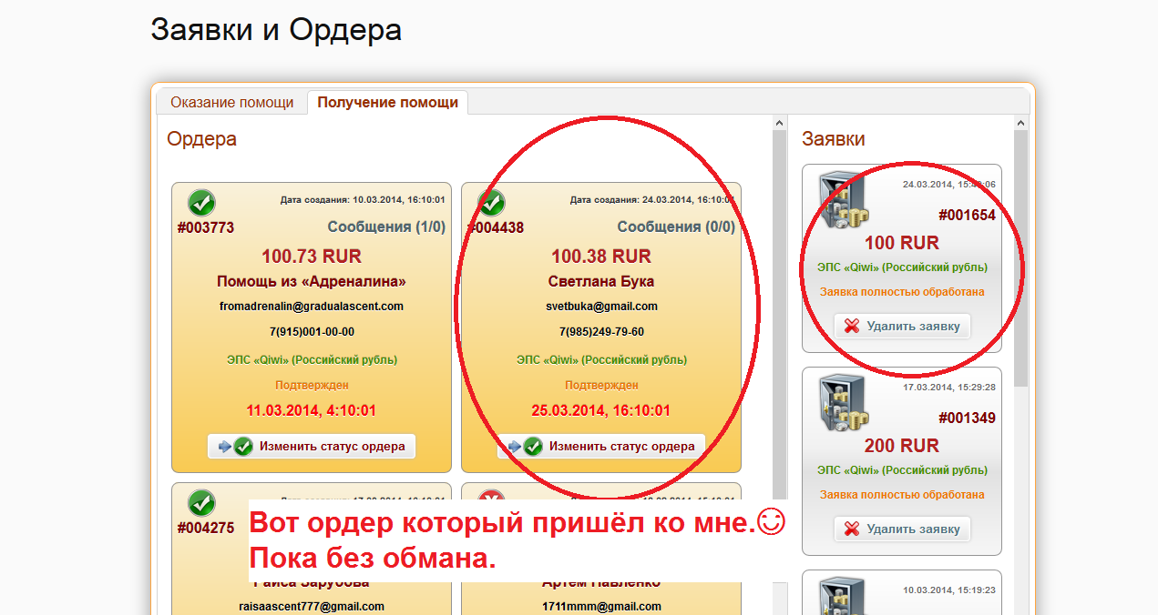This screenshot has width=1158, height=615.
Task: Click the Заявки panel scrollbar thumb
Action: point(1020,255)
